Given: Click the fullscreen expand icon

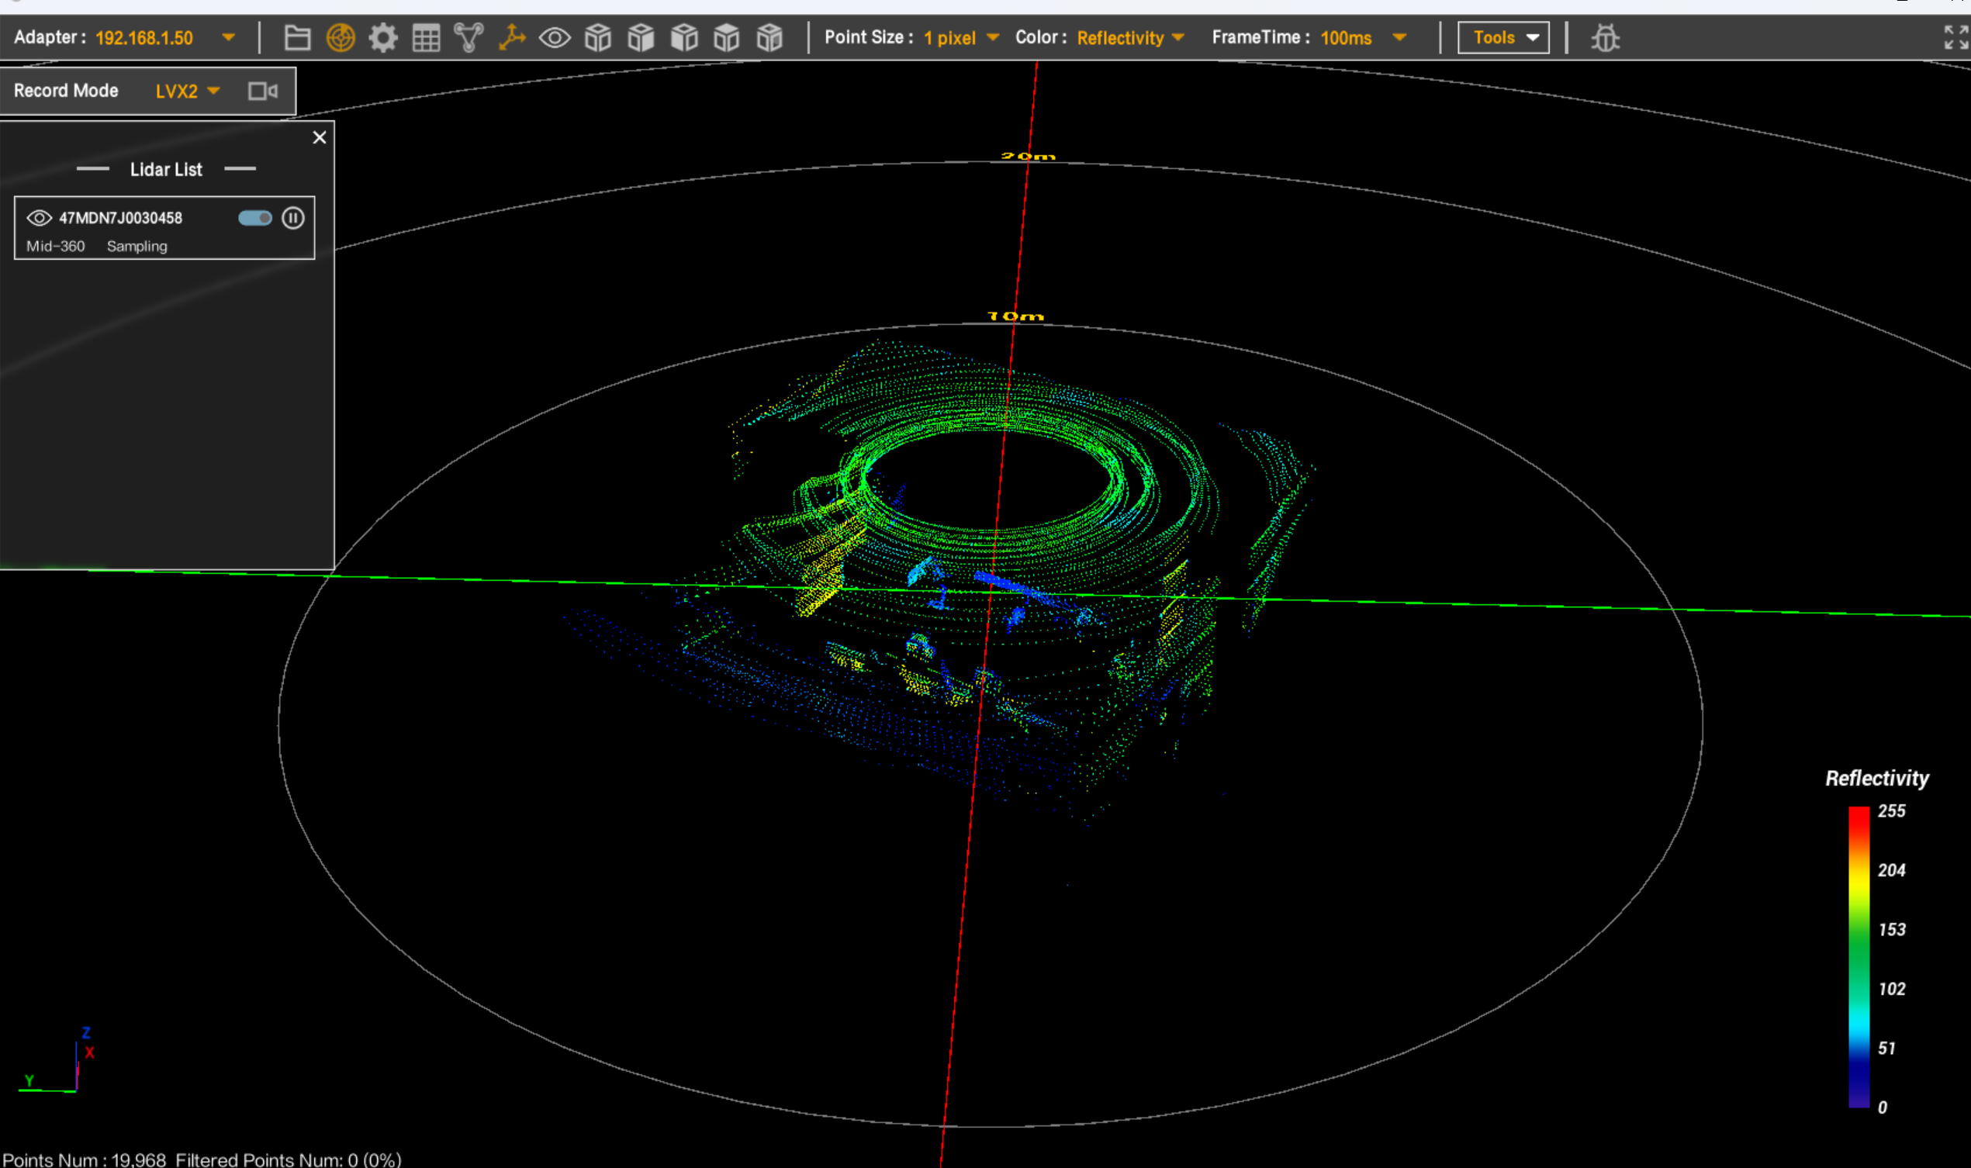Looking at the screenshot, I should (1956, 37).
